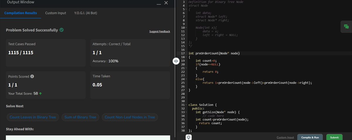352x140 pixels.
Task: Click the lightbulb hint icon
Action: tap(189, 137)
